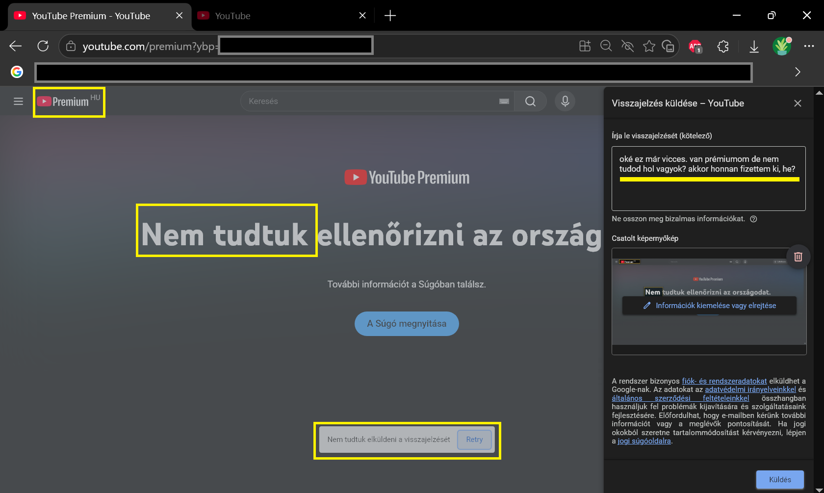Open the általános szerződési feltételeinkkel link
824x493 pixels.
[x=680, y=398]
